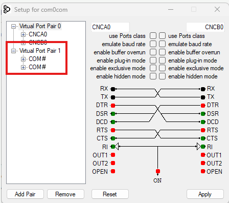Click the RX pin on the CNCA0 side

[113, 89]
